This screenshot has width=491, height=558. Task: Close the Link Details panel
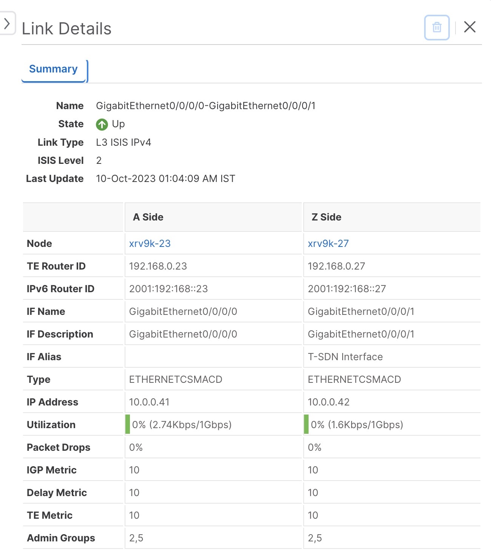click(x=470, y=27)
